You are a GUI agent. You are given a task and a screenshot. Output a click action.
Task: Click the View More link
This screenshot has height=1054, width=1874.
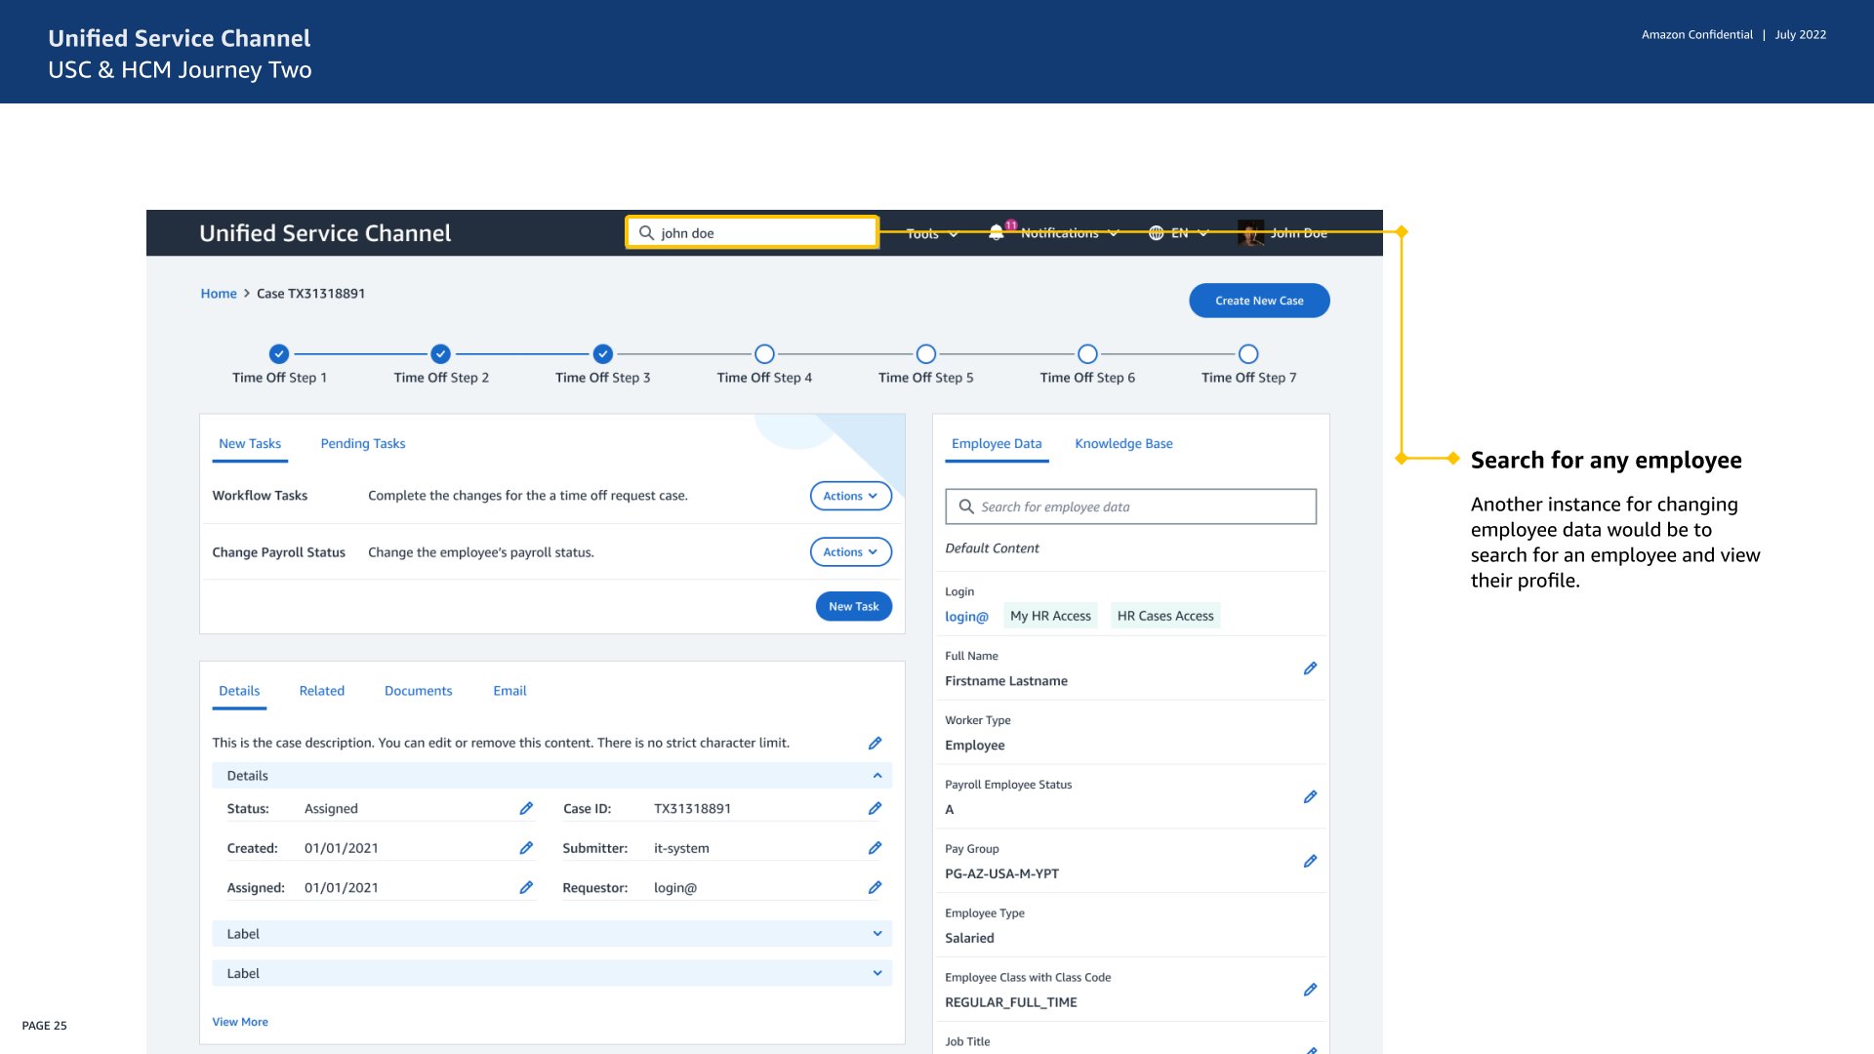click(240, 1022)
